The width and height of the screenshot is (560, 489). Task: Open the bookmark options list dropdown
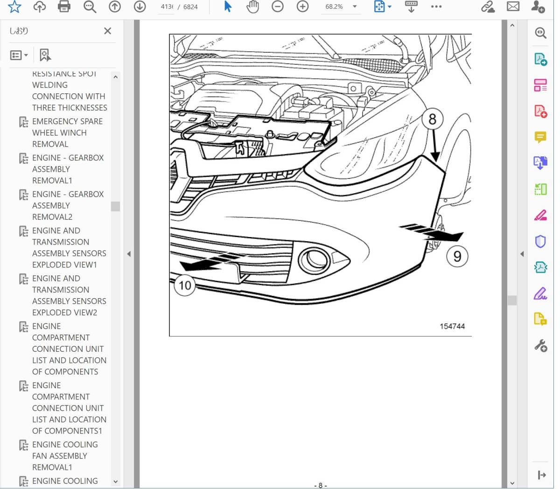pos(19,55)
